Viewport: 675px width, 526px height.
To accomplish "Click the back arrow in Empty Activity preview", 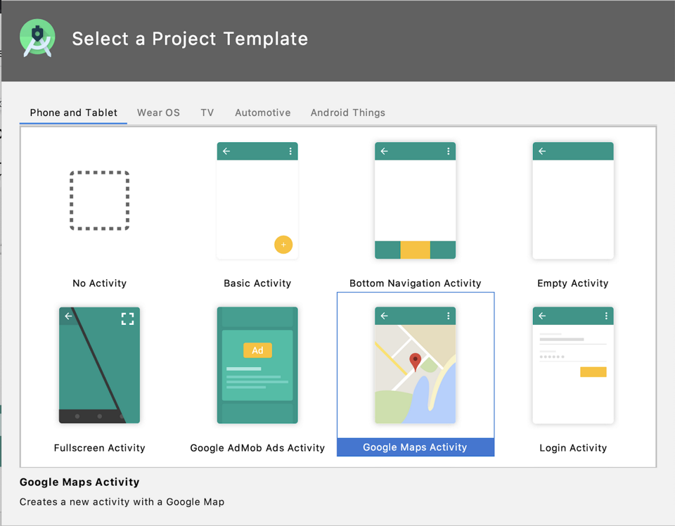I will (x=542, y=151).
